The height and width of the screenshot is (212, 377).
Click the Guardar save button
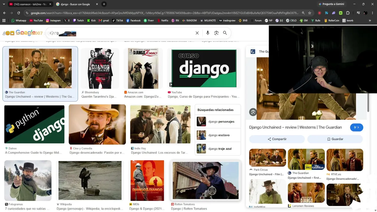point(335,139)
